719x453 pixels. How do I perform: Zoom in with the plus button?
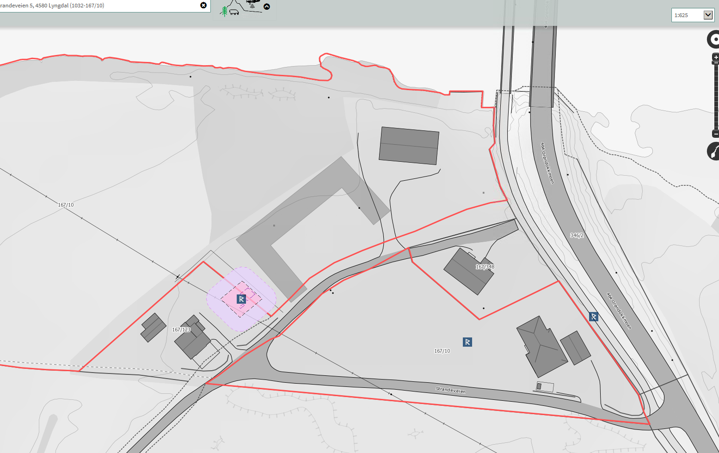pyautogui.click(x=716, y=57)
